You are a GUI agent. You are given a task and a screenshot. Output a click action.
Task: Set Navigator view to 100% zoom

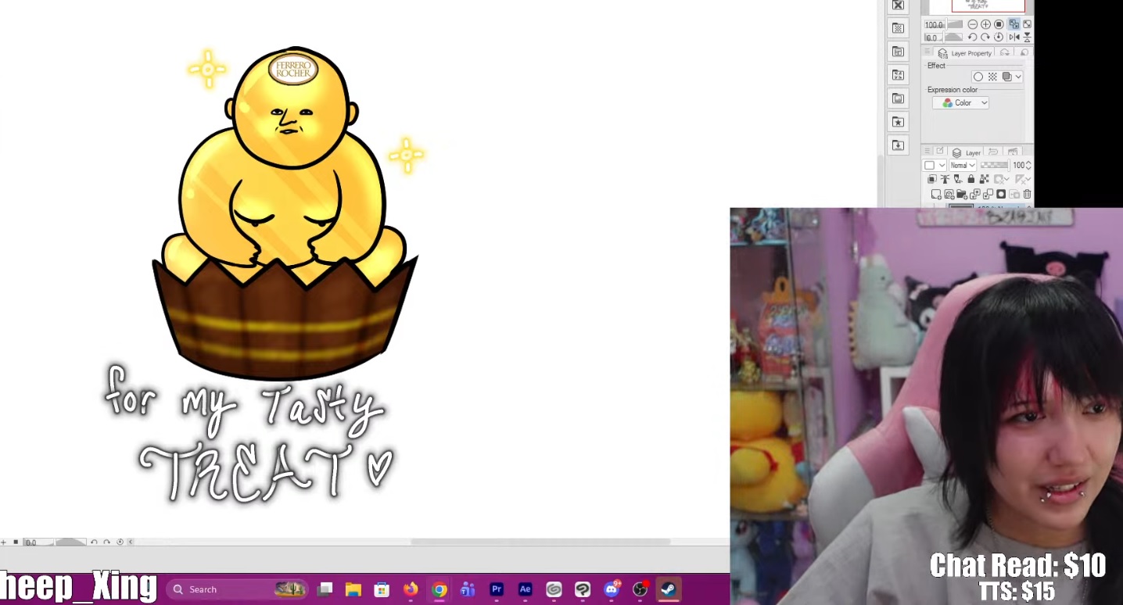tap(999, 25)
